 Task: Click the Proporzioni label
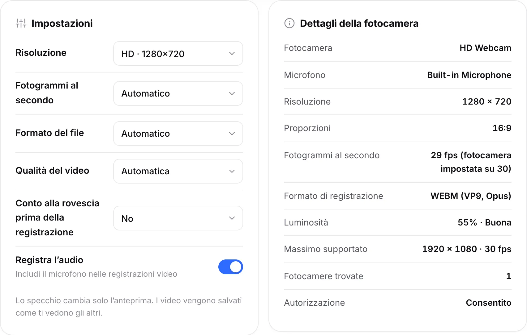(x=307, y=128)
